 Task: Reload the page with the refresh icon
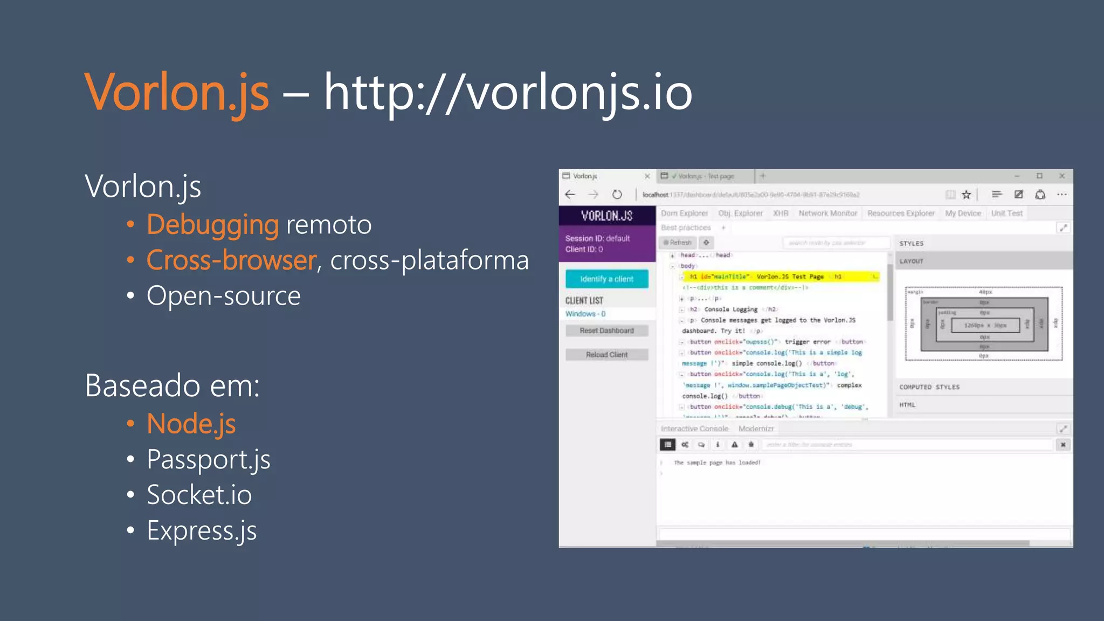[617, 195]
